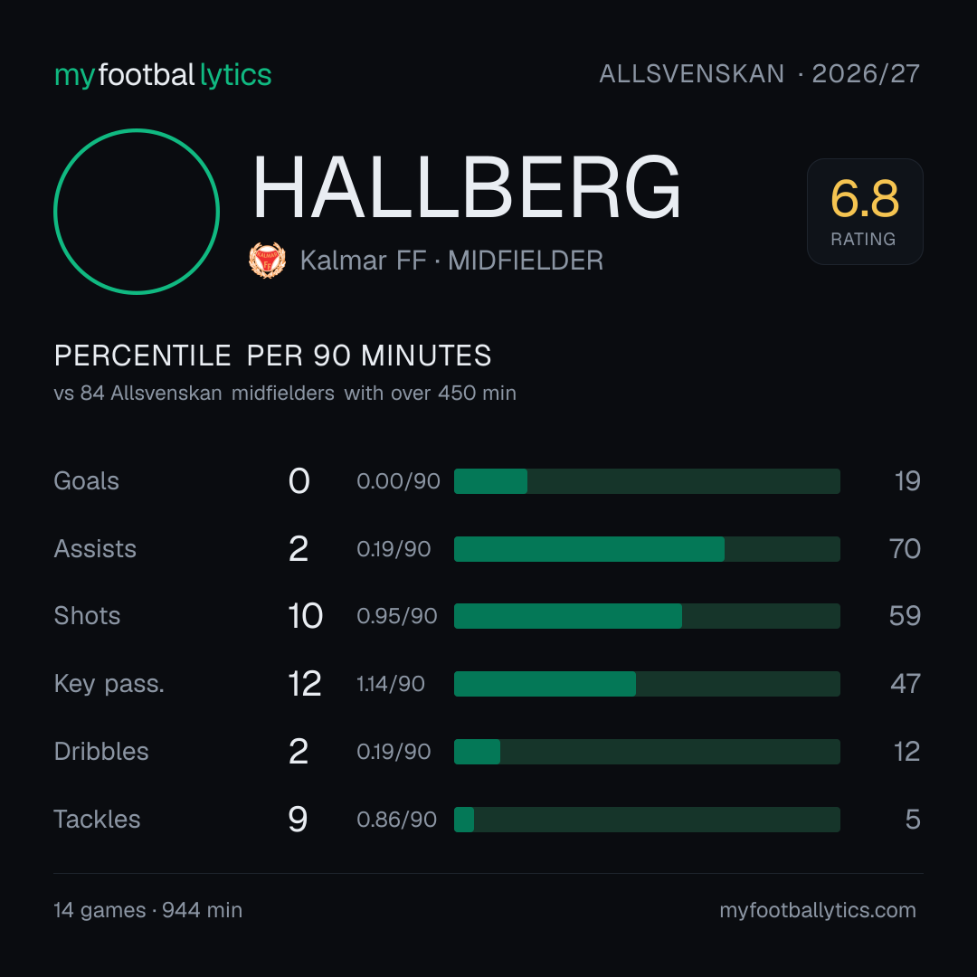977x977 pixels.
Task: Click the Tackles percentile value 5
Action: (913, 820)
